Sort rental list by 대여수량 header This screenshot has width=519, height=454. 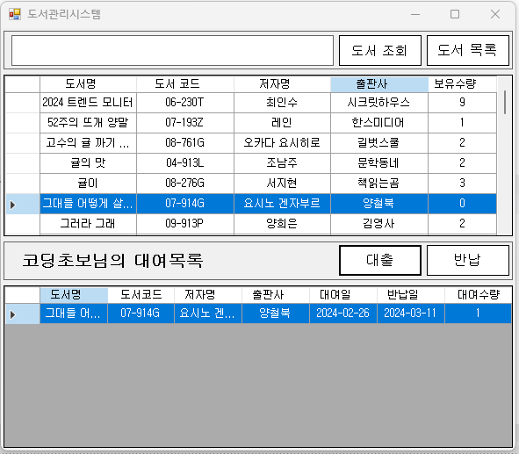(x=478, y=295)
